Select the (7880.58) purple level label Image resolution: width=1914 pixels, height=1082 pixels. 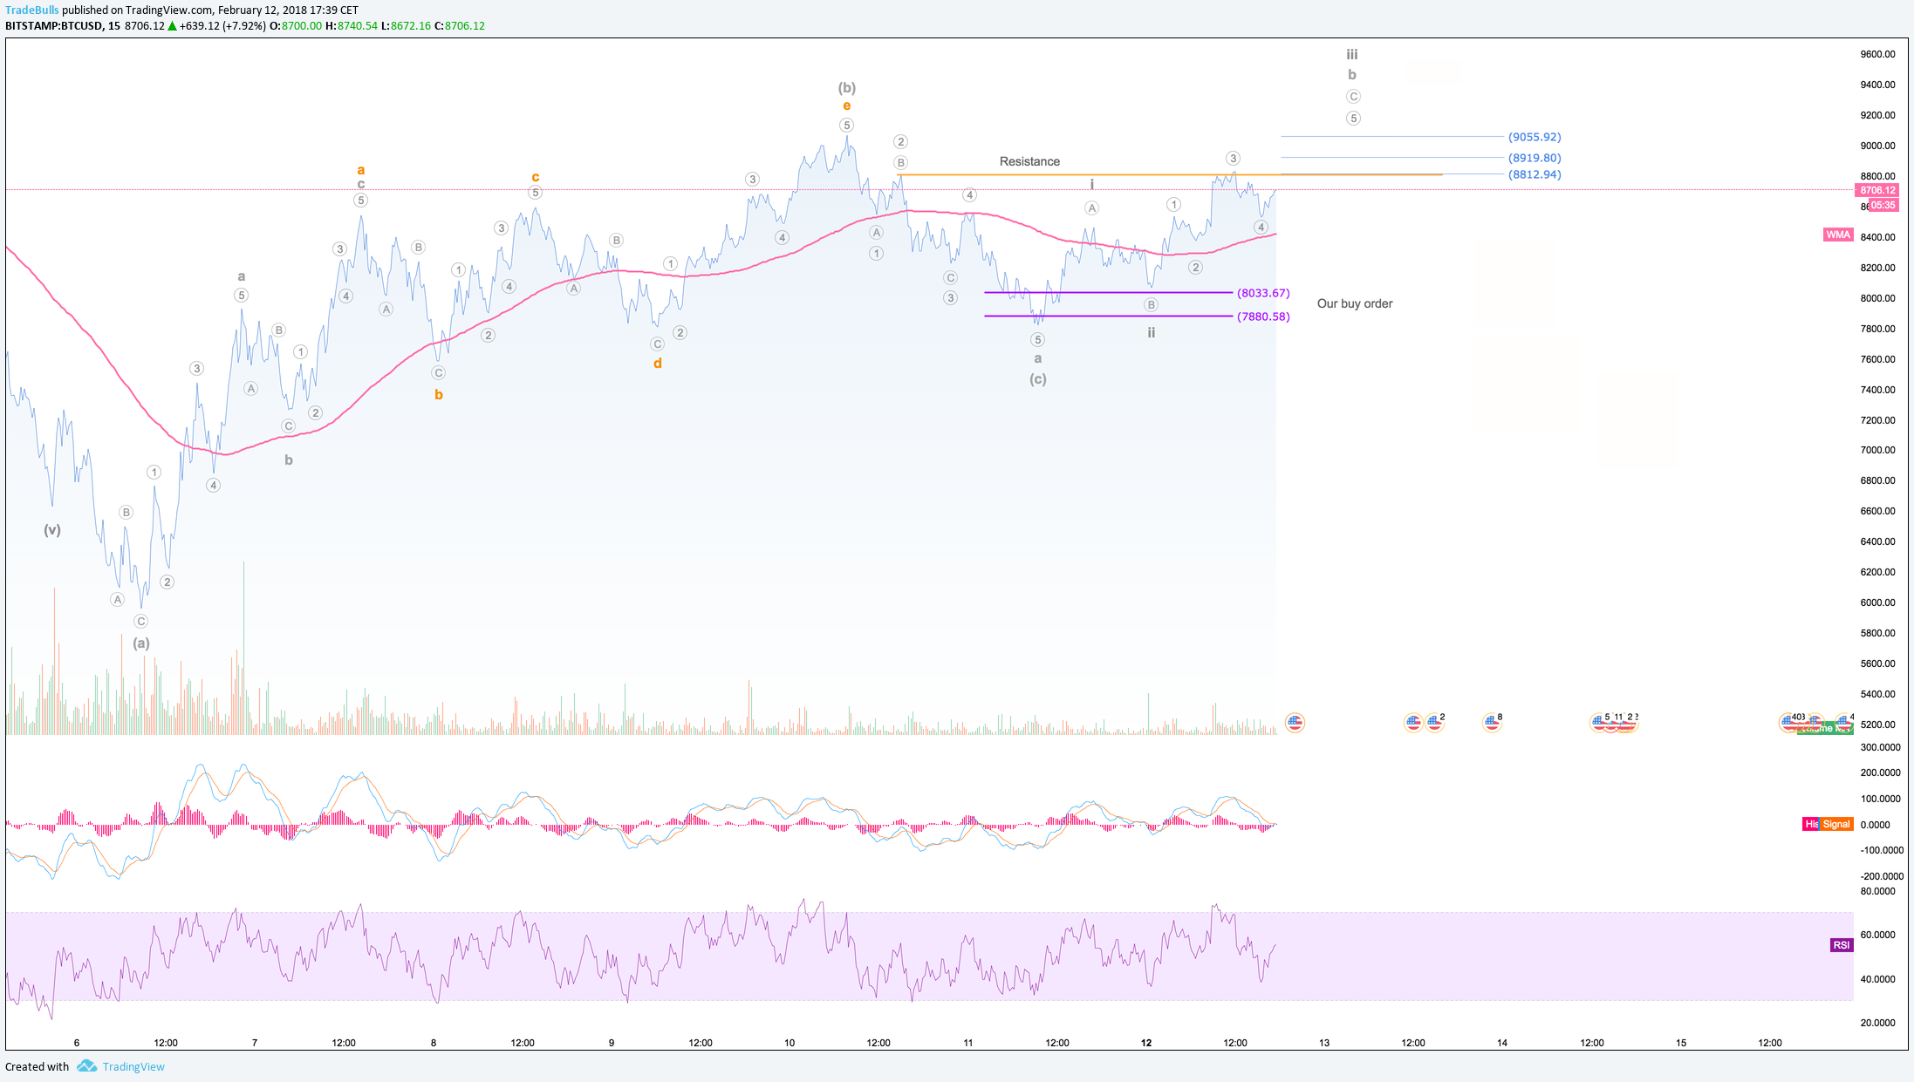click(1263, 316)
